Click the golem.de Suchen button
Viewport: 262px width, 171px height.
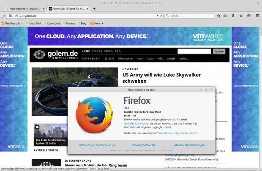[219, 52]
